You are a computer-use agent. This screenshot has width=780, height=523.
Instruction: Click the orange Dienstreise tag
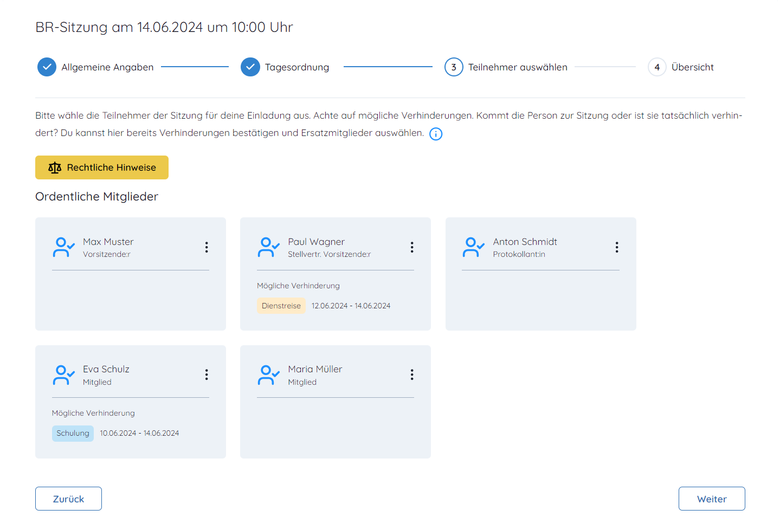[281, 306]
